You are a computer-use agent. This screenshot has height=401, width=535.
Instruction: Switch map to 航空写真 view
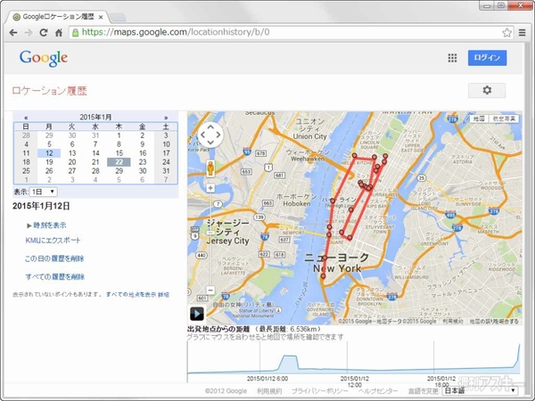coord(504,119)
